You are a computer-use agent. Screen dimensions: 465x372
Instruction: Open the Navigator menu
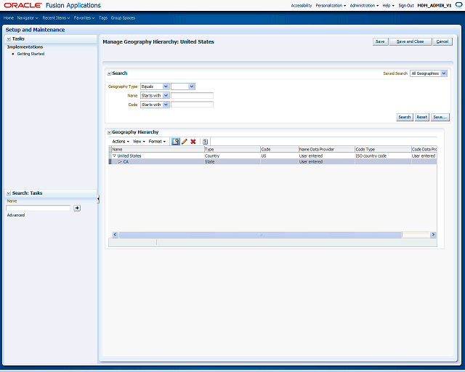tap(28, 17)
